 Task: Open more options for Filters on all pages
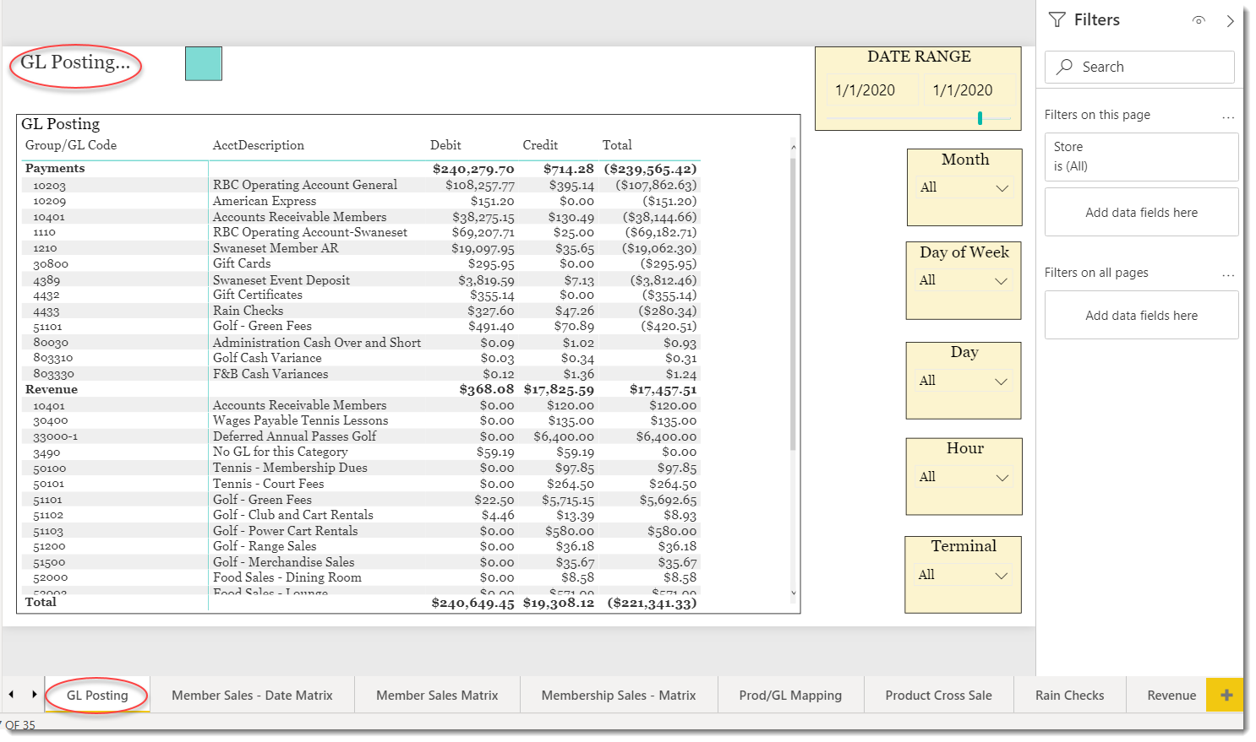coord(1228,274)
